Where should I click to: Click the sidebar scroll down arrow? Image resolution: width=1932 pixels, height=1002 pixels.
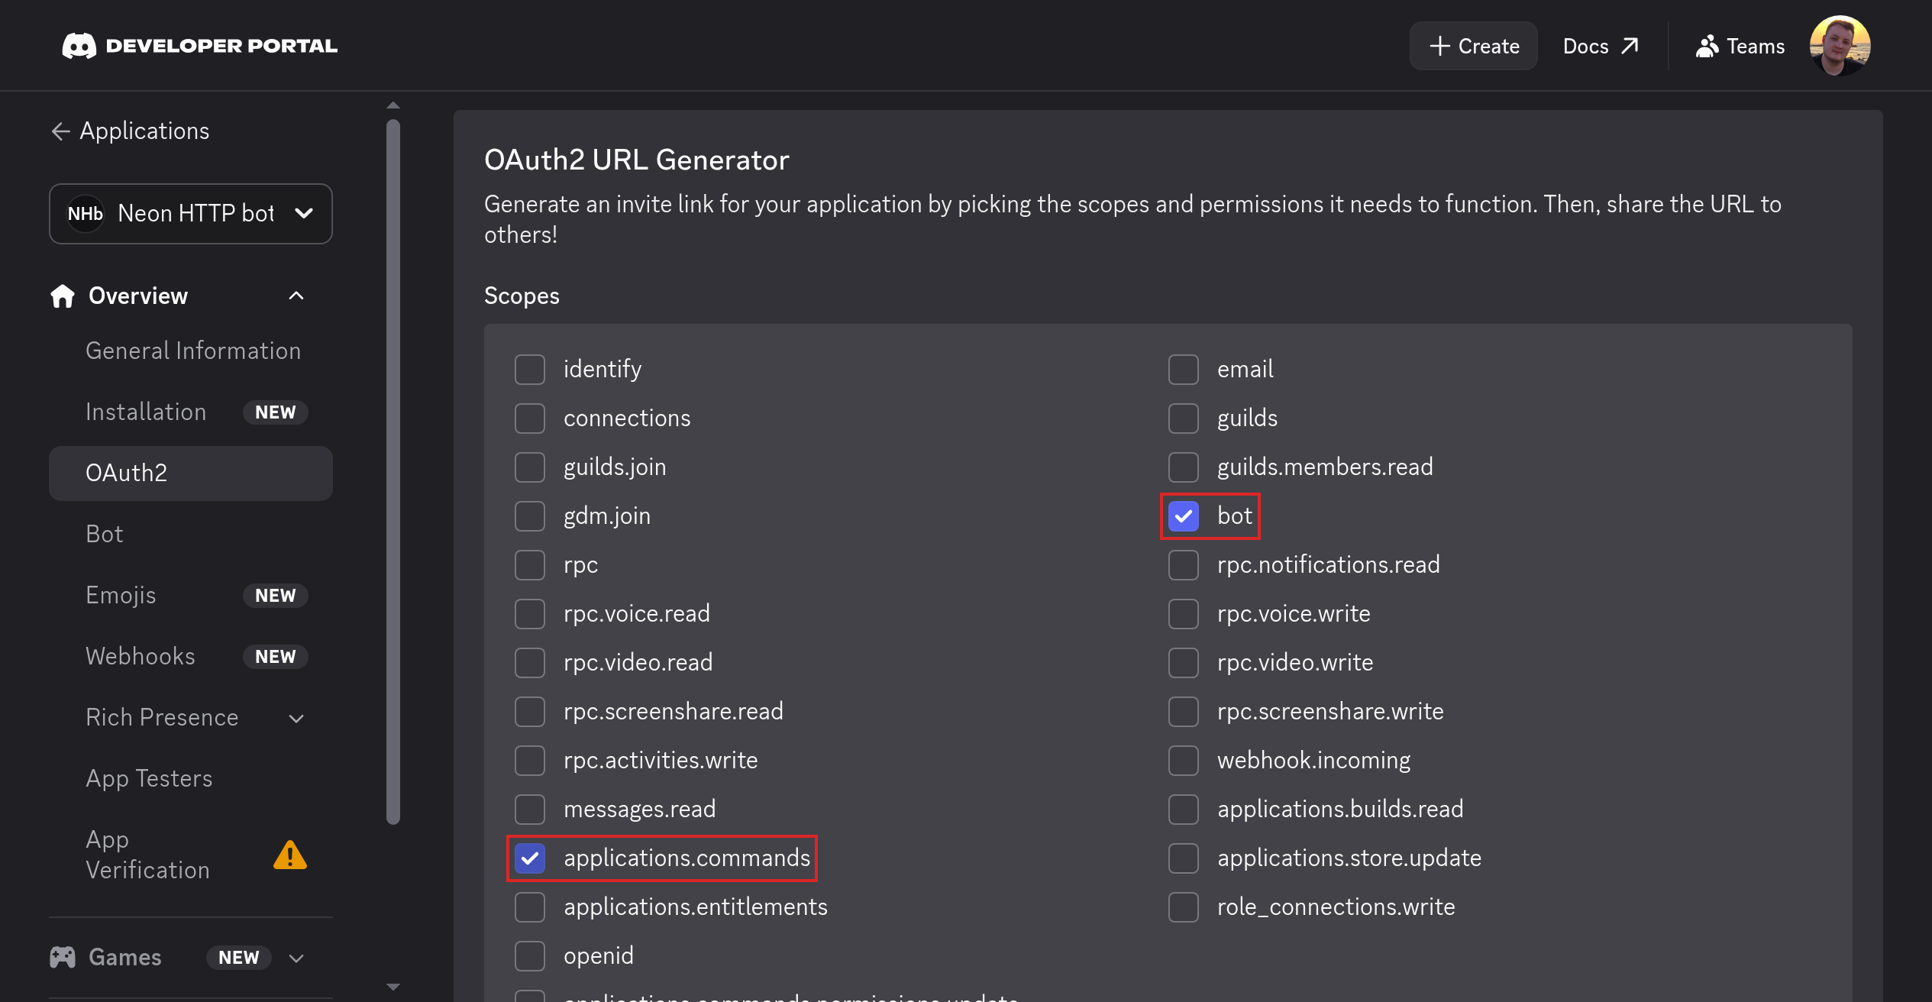click(x=393, y=987)
